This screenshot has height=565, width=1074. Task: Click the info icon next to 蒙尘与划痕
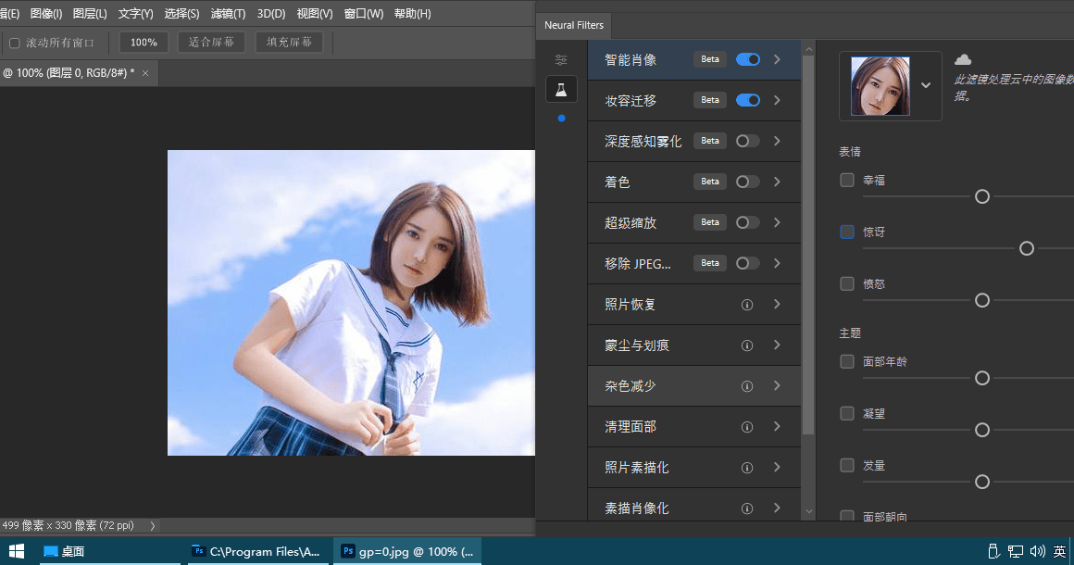coord(747,345)
